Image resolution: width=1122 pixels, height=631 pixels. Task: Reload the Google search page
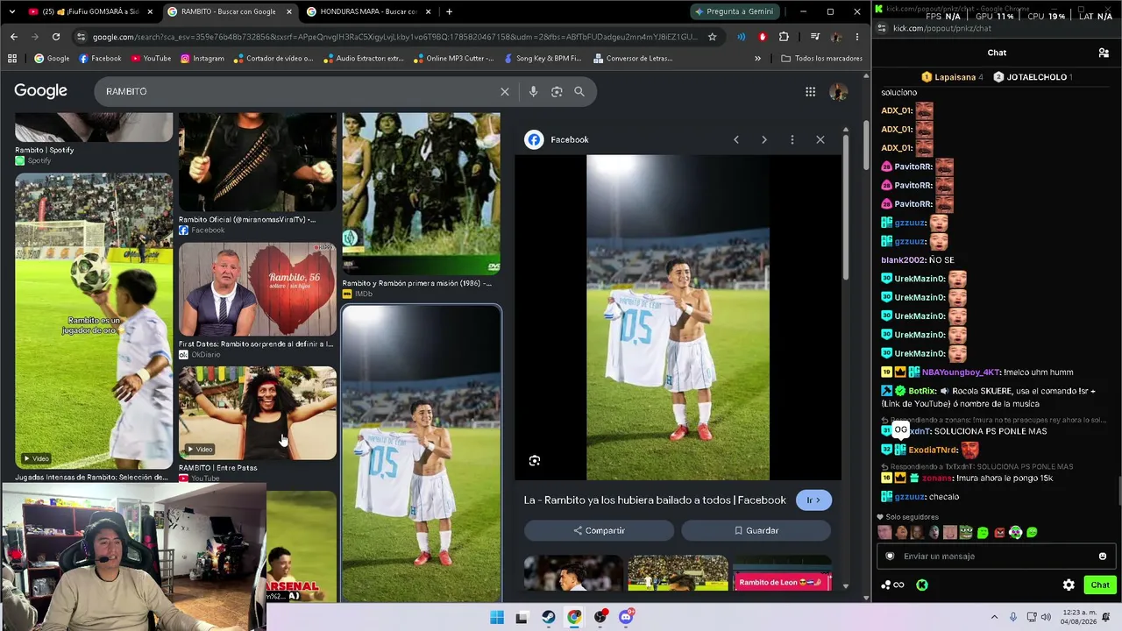coord(56,37)
